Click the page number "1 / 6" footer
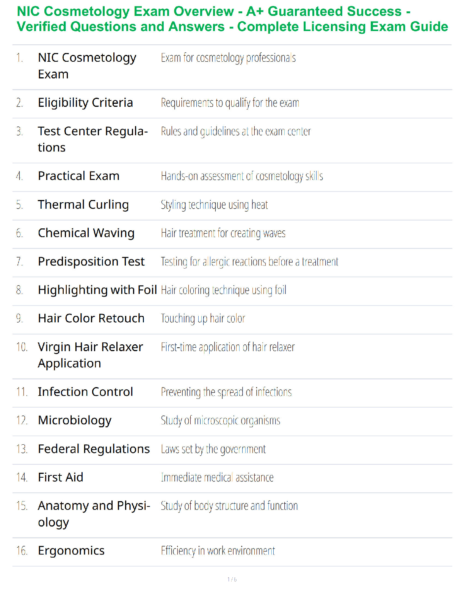 (232, 579)
